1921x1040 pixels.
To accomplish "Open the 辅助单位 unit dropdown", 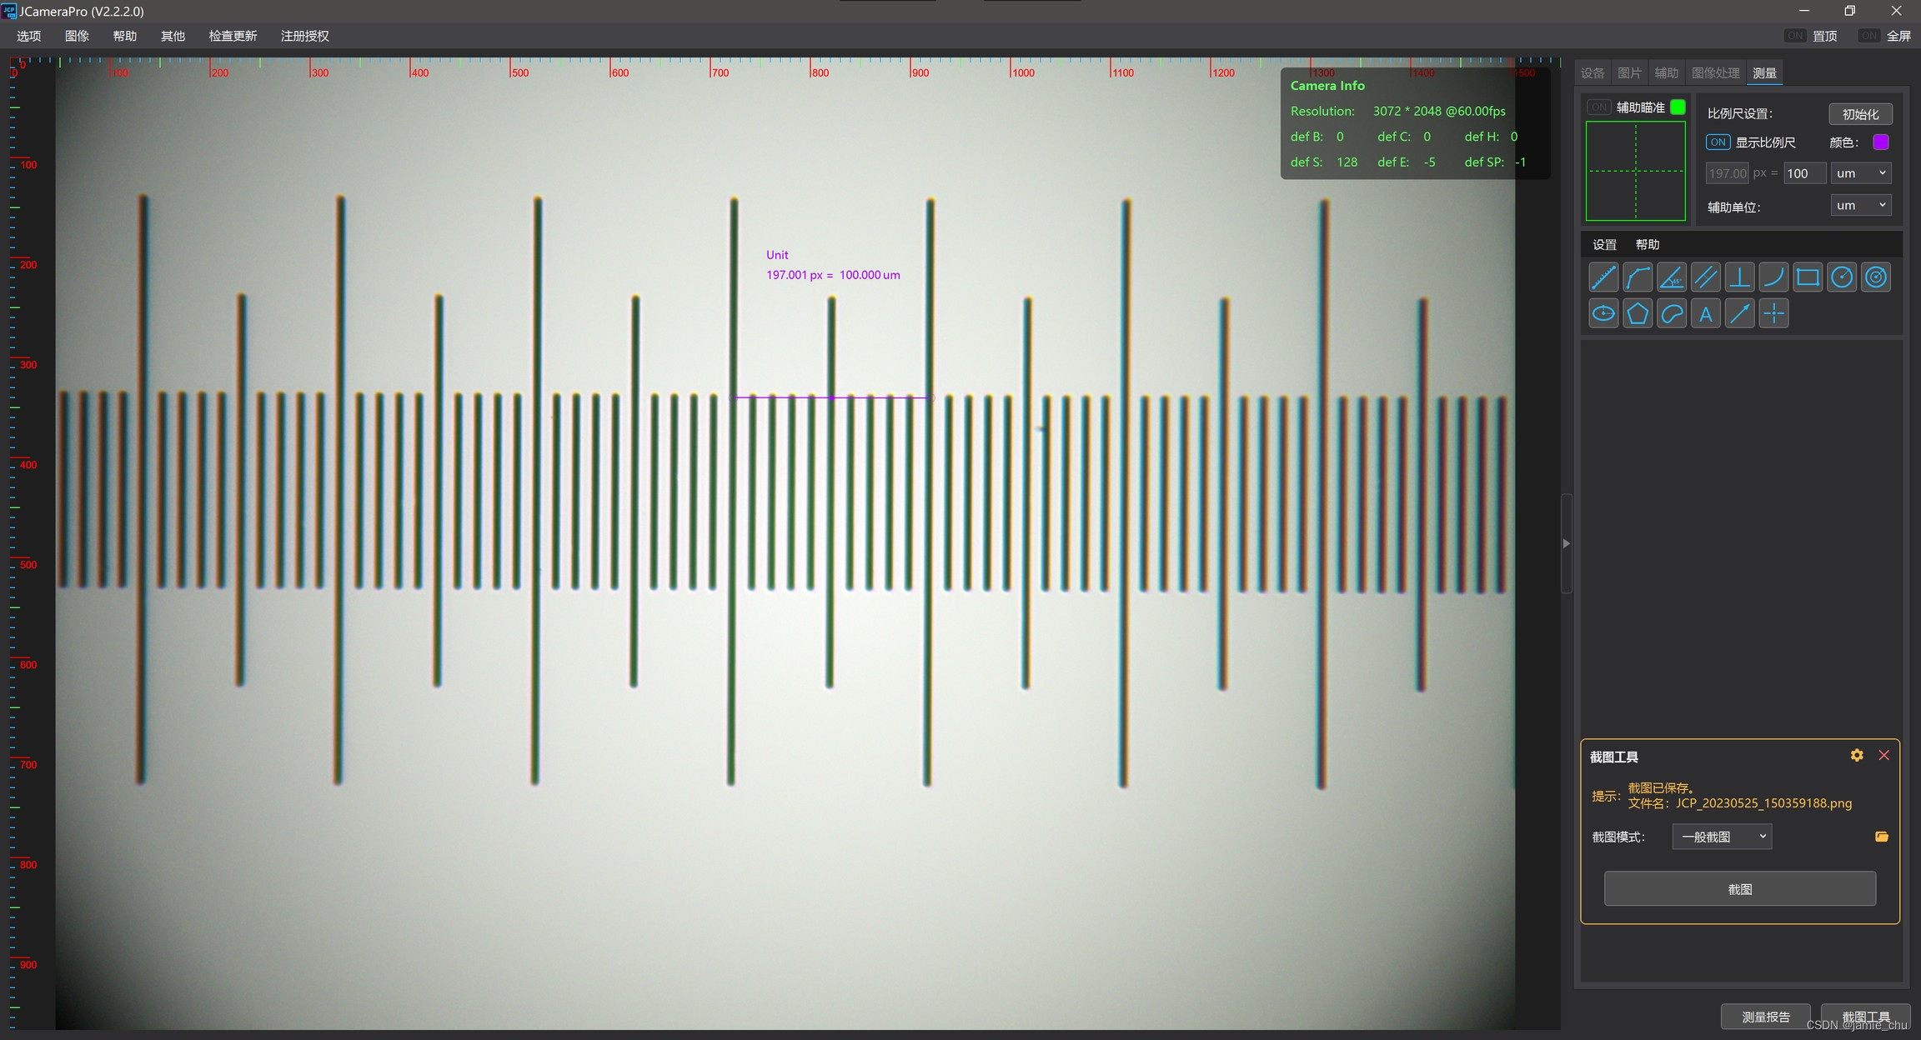I will point(1860,206).
